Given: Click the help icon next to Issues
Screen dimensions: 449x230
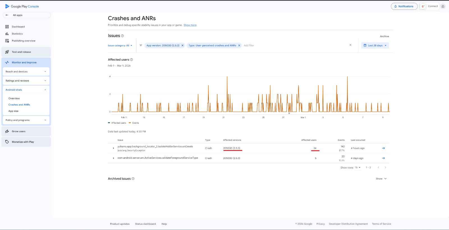Looking at the screenshot, I should [x=122, y=36].
